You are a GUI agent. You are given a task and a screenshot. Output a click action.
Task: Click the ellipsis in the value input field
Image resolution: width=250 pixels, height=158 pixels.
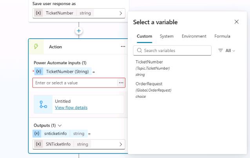[121, 83]
